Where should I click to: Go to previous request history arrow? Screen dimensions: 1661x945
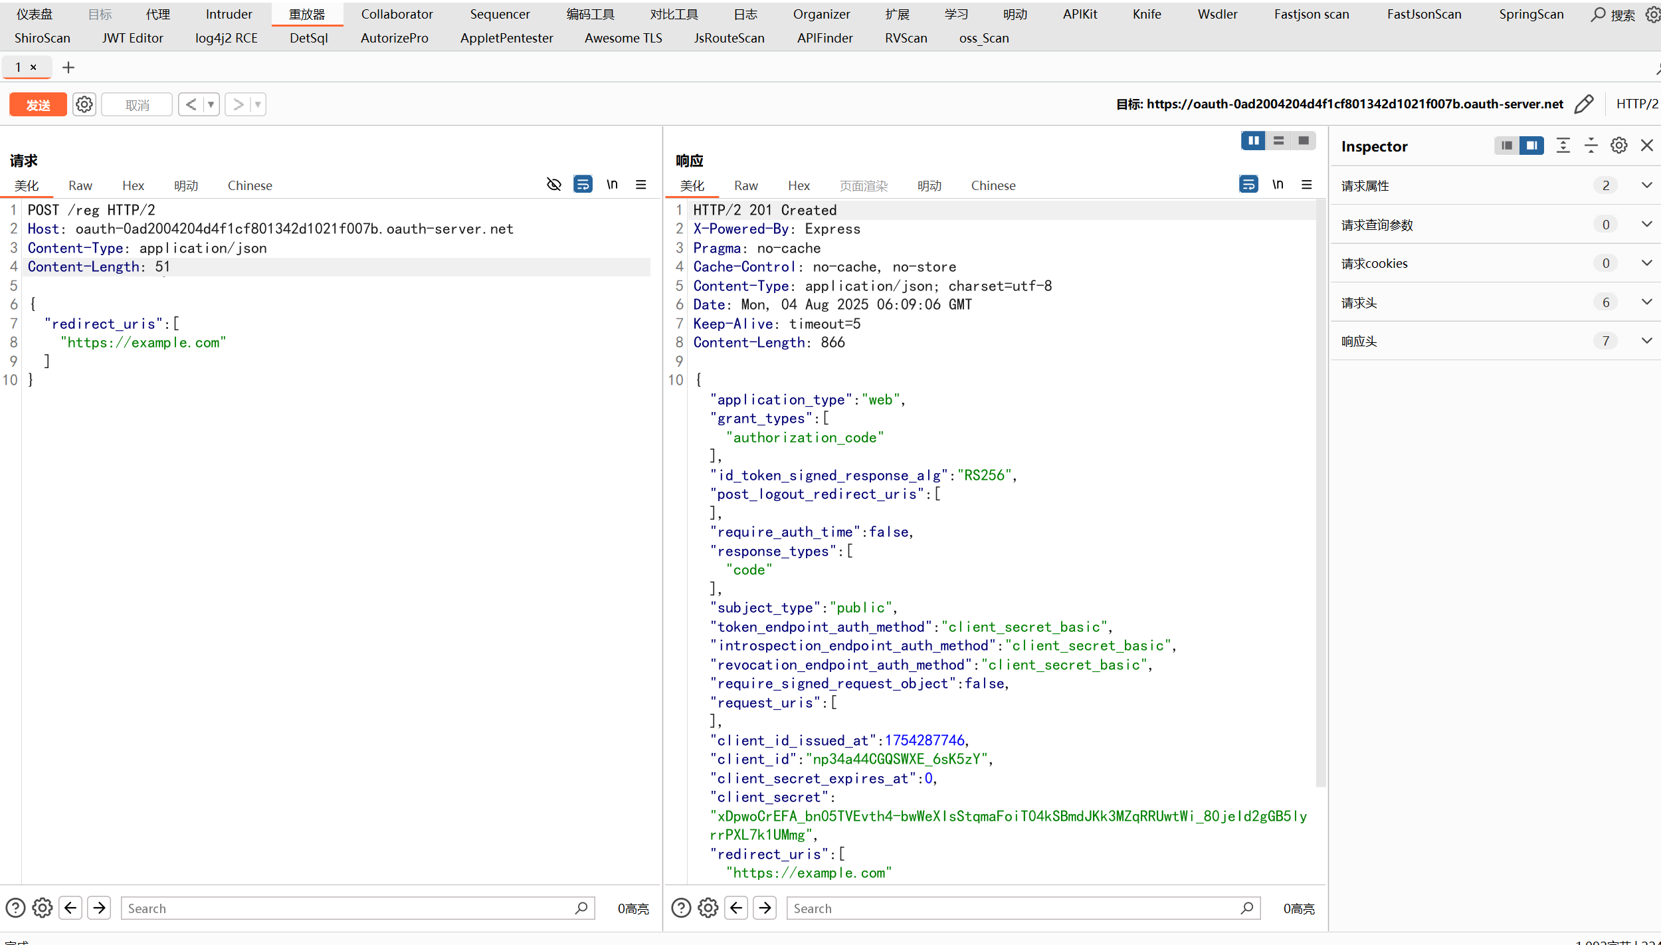coord(191,104)
